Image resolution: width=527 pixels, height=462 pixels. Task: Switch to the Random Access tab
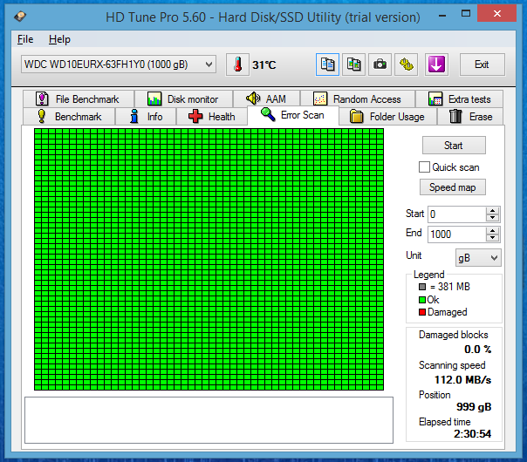358,99
